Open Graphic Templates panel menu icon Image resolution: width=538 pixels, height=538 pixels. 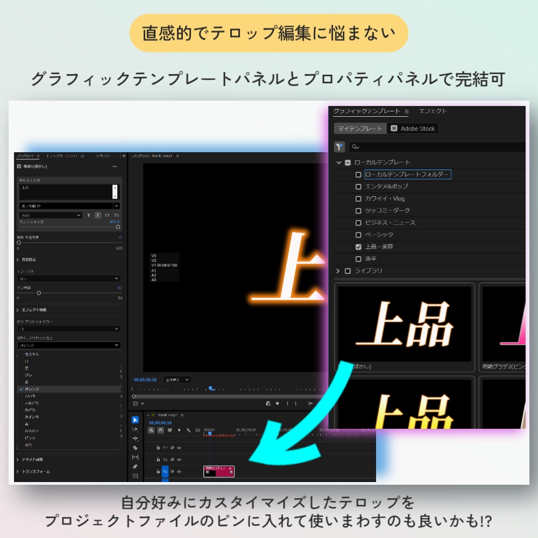407,111
